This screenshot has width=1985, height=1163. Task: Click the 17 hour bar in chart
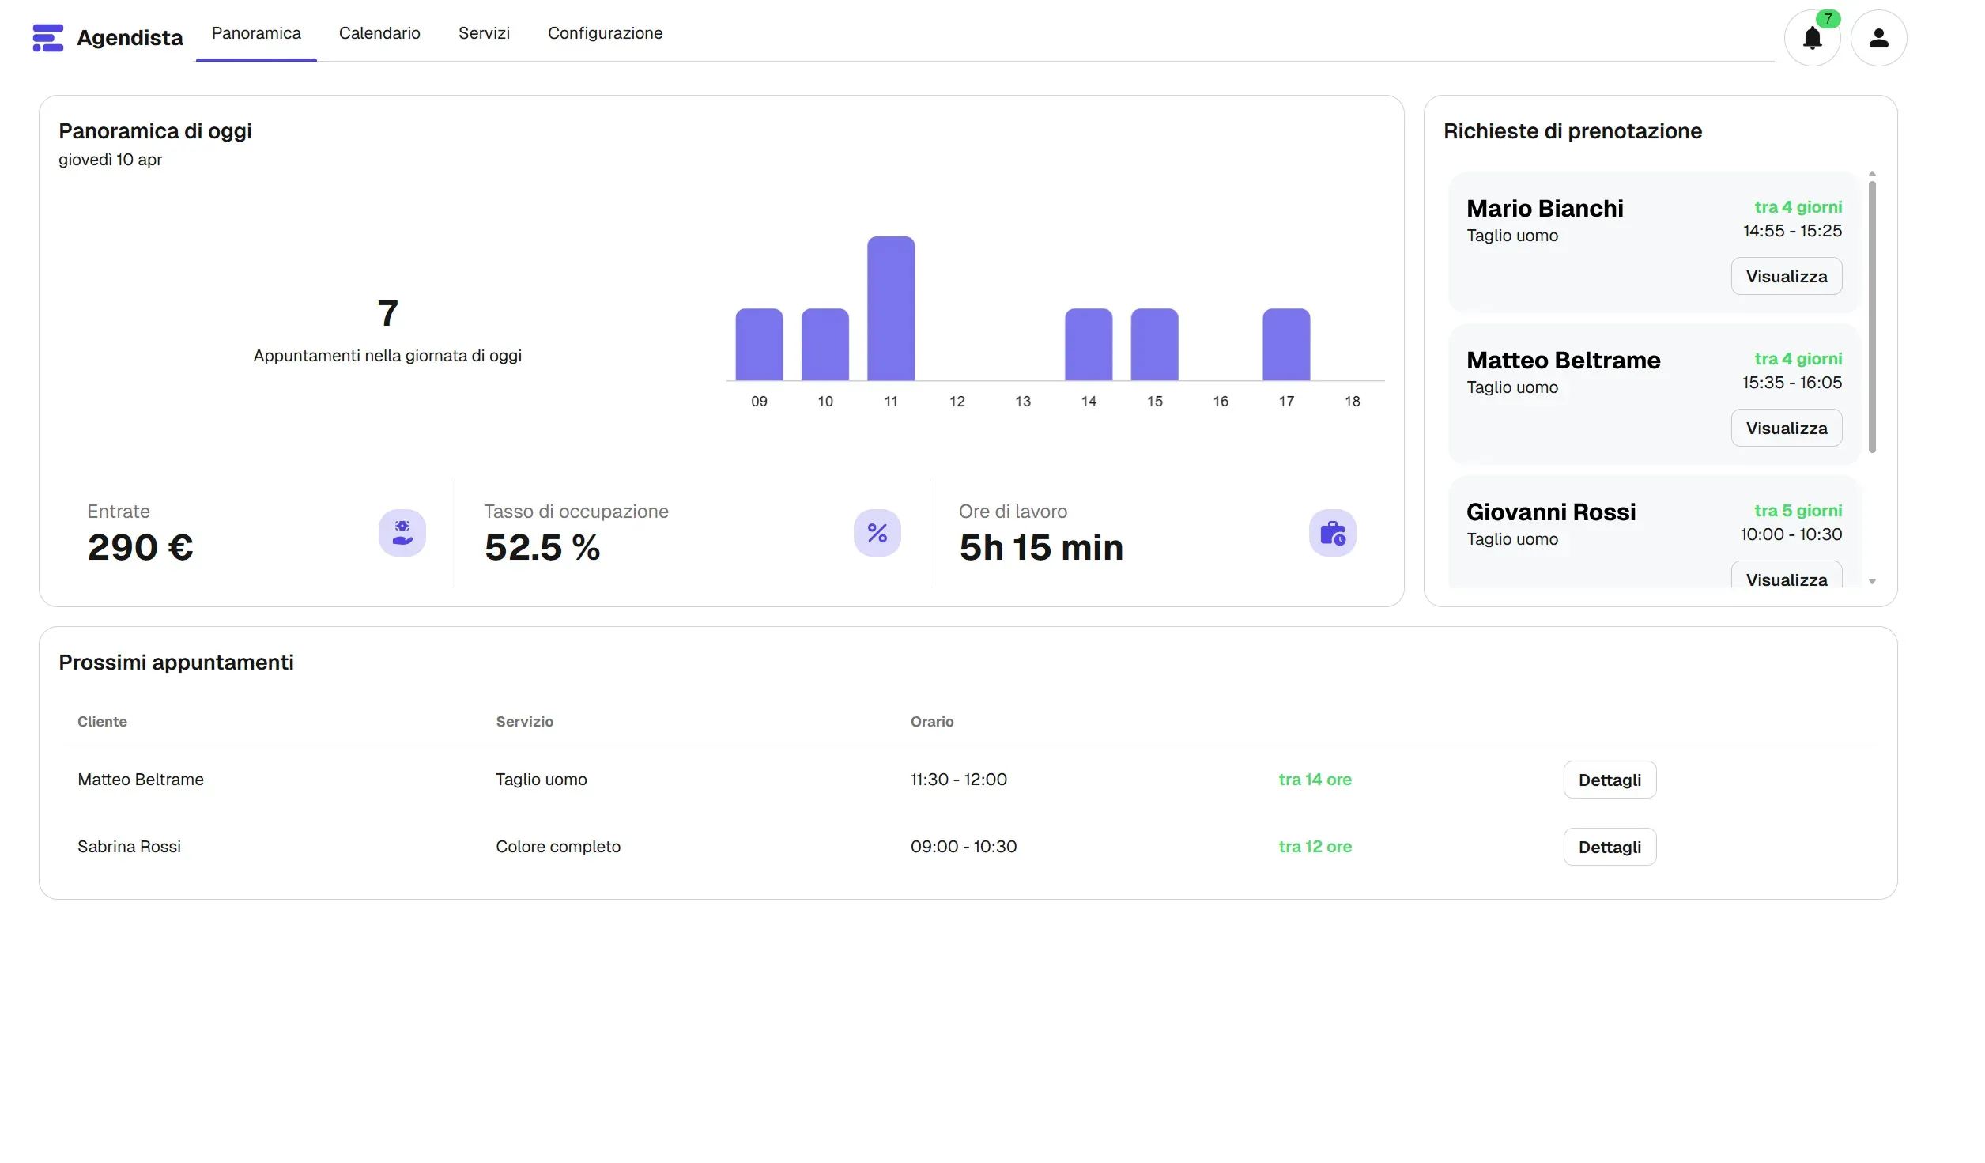pyautogui.click(x=1286, y=345)
